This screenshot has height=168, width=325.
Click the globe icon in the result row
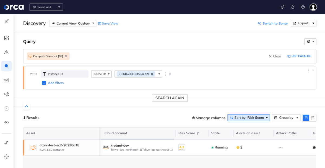coord(314,147)
